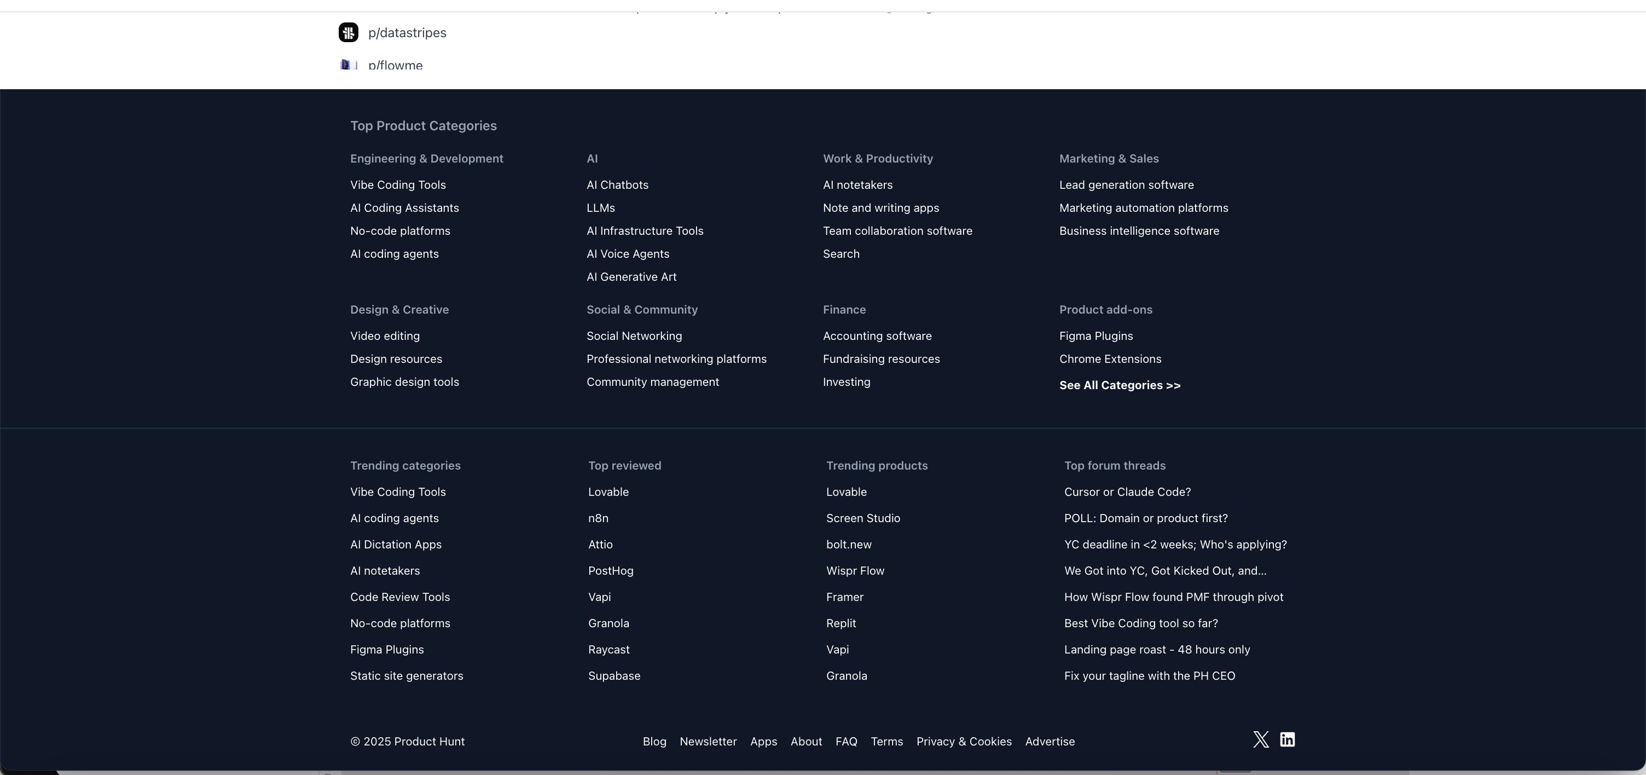Open the X (Twitter) social icon

click(1261, 740)
